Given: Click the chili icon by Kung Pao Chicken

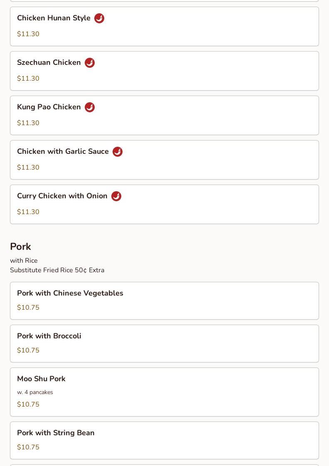Looking at the screenshot, I should pyautogui.click(x=90, y=107).
